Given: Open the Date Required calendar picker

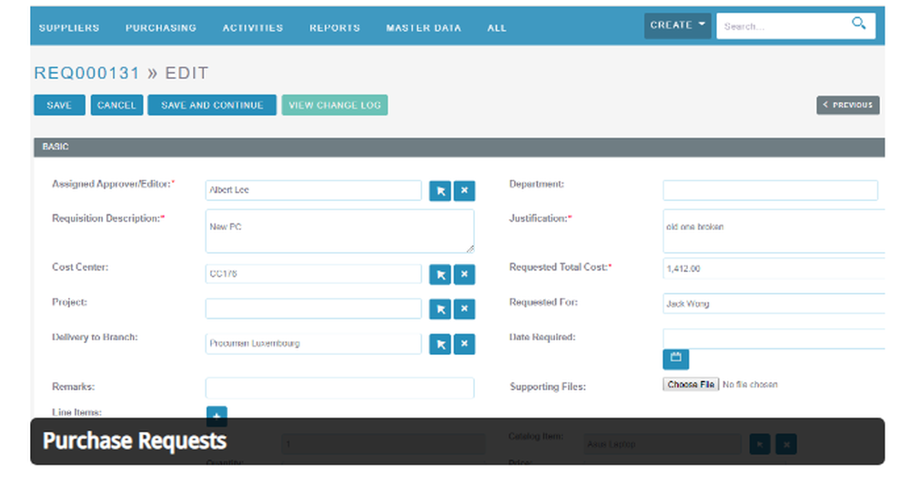Looking at the screenshot, I should 675,359.
